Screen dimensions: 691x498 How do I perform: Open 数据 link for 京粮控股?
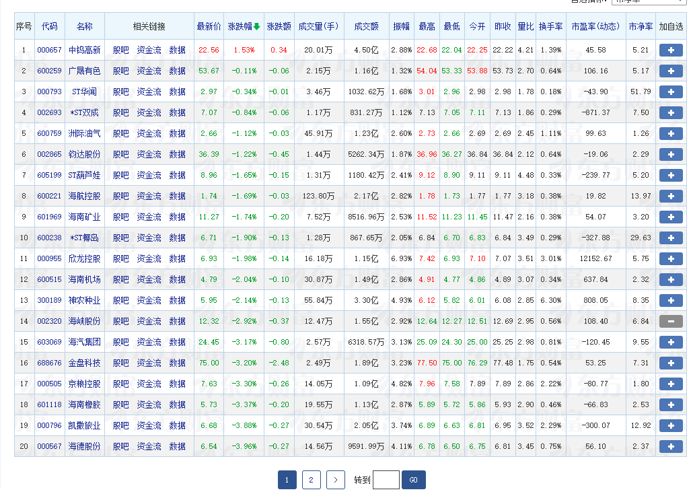[x=177, y=384]
